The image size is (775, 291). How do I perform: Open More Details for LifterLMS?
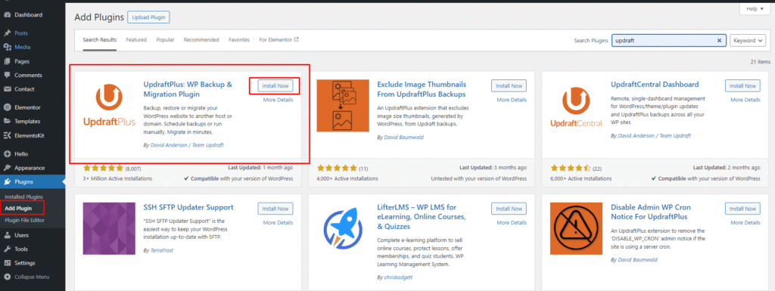[x=512, y=222]
